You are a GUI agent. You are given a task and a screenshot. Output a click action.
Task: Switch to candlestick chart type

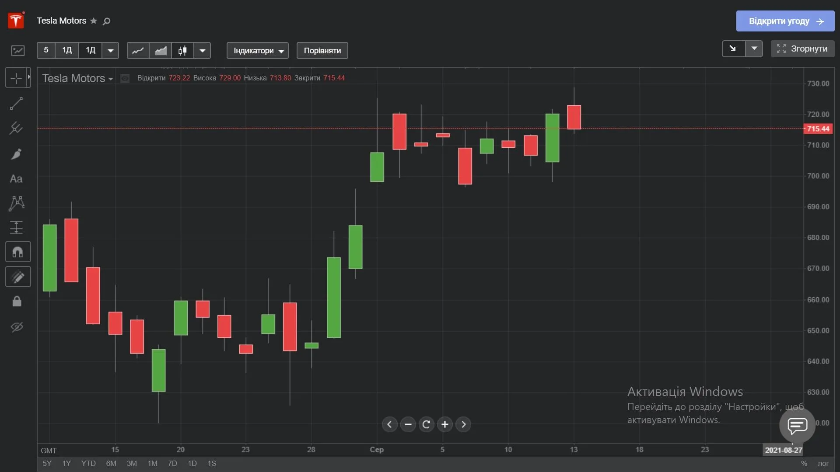point(183,51)
